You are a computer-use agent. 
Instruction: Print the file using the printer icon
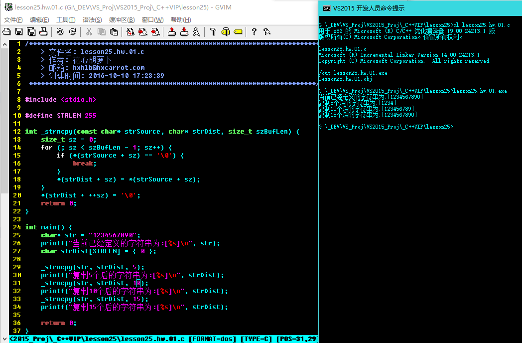tap(43, 32)
